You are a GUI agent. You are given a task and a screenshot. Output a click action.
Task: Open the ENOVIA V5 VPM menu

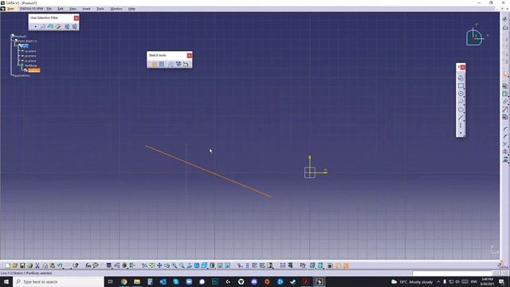(x=31, y=9)
